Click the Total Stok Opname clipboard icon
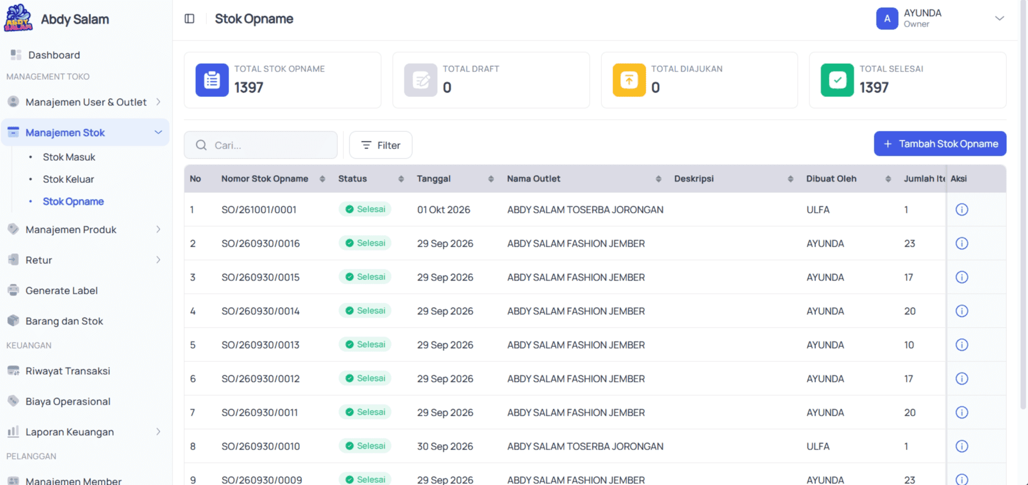Viewport: 1028px width, 485px height. coord(212,80)
